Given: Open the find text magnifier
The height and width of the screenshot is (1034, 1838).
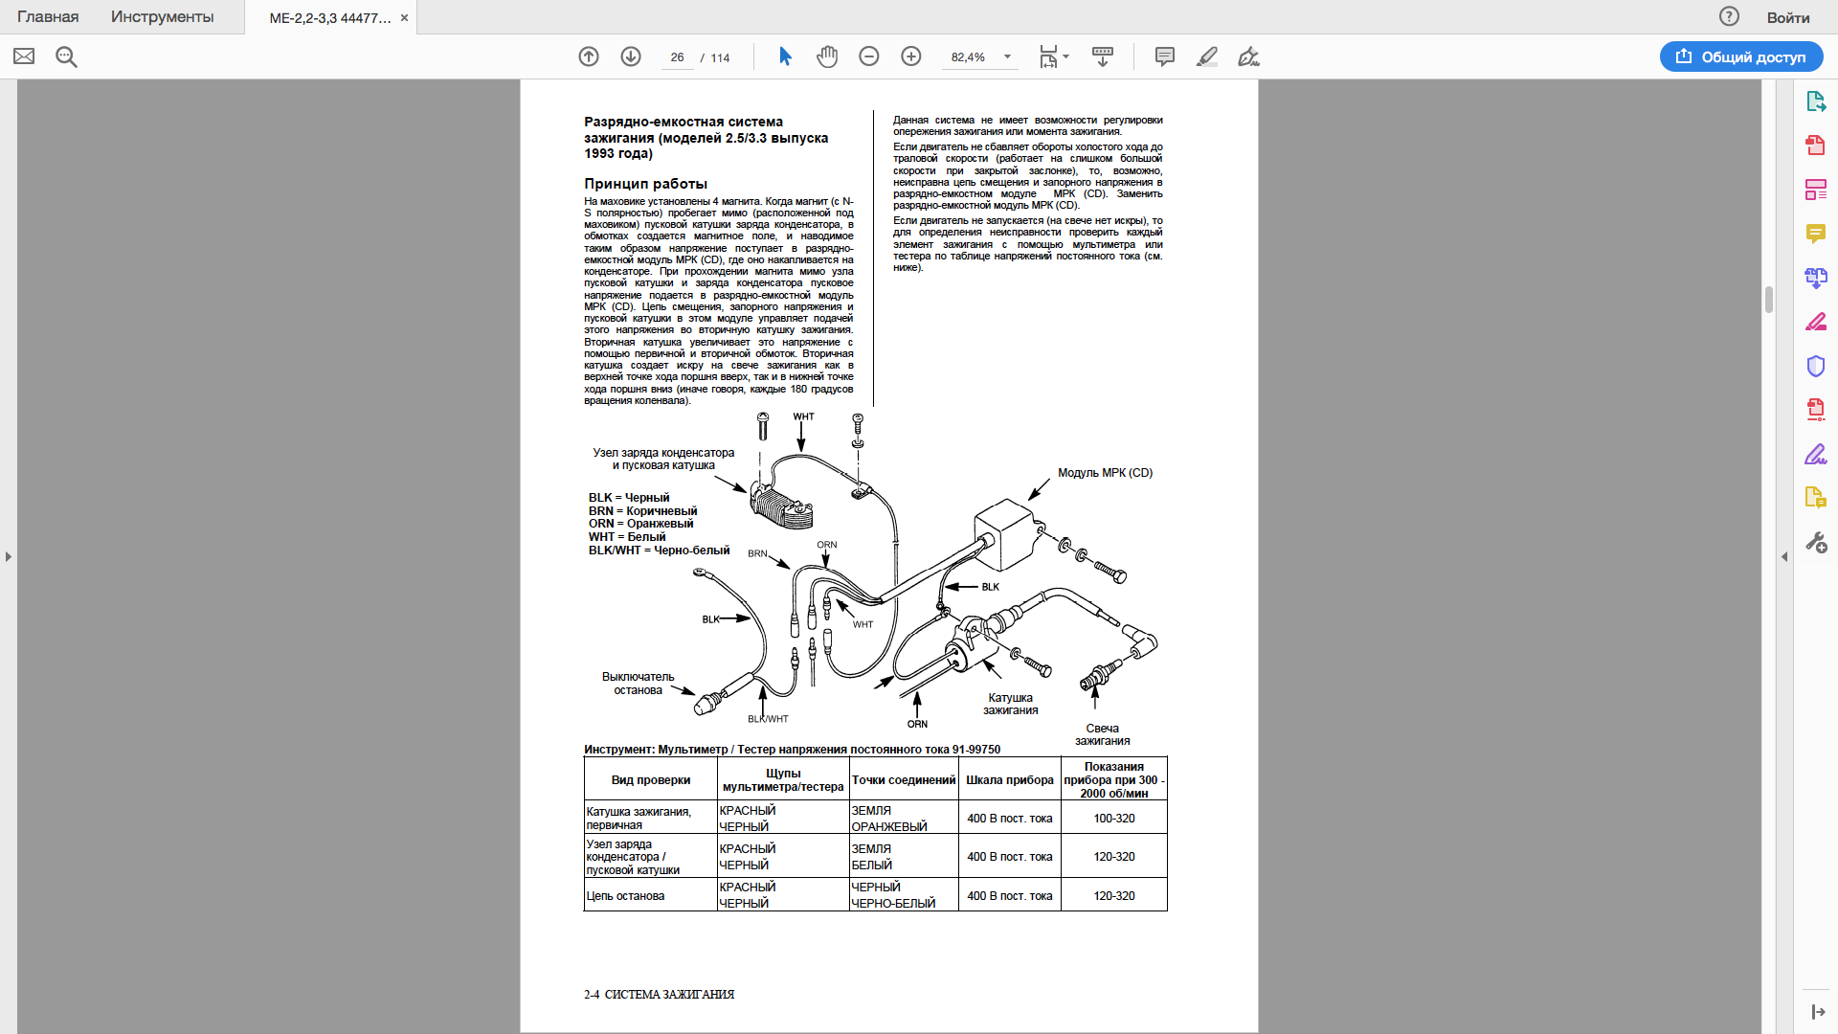Looking at the screenshot, I should [x=66, y=56].
